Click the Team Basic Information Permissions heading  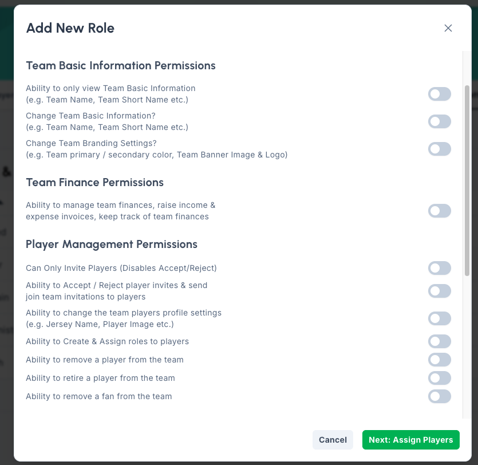pos(121,66)
